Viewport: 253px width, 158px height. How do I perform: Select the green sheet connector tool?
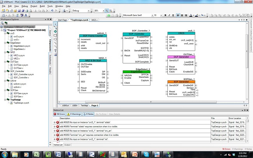[x=55, y=32]
